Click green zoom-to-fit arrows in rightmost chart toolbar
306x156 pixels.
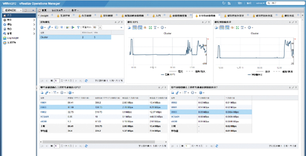point(237,28)
